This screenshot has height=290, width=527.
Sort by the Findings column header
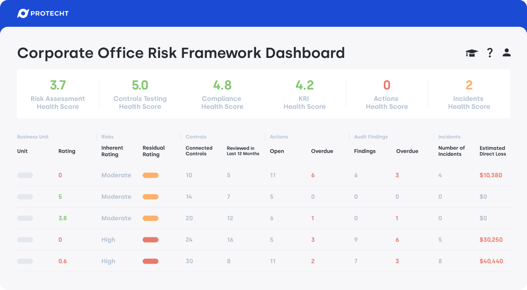pyautogui.click(x=365, y=151)
